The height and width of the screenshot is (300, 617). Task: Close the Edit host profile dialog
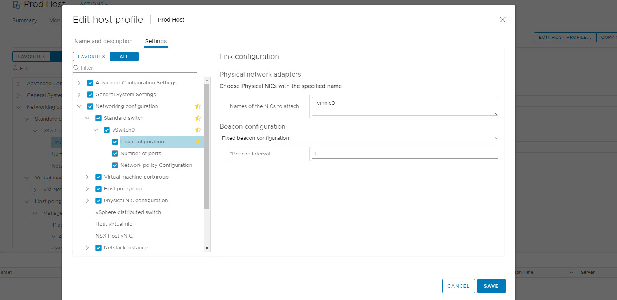click(502, 20)
